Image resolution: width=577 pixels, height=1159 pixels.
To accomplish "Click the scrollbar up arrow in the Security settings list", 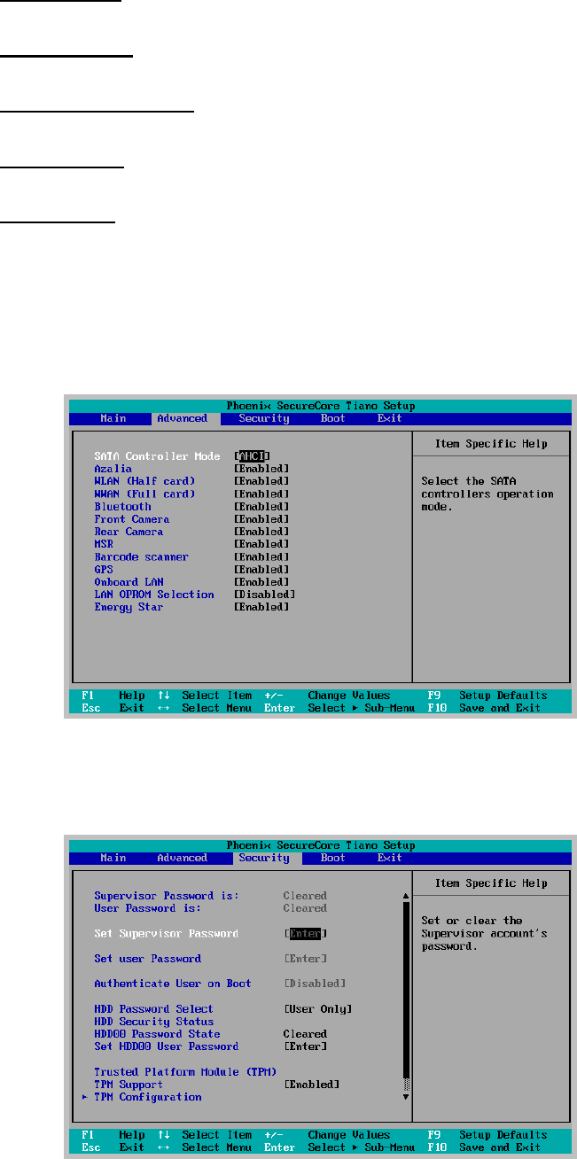I will 407,895.
